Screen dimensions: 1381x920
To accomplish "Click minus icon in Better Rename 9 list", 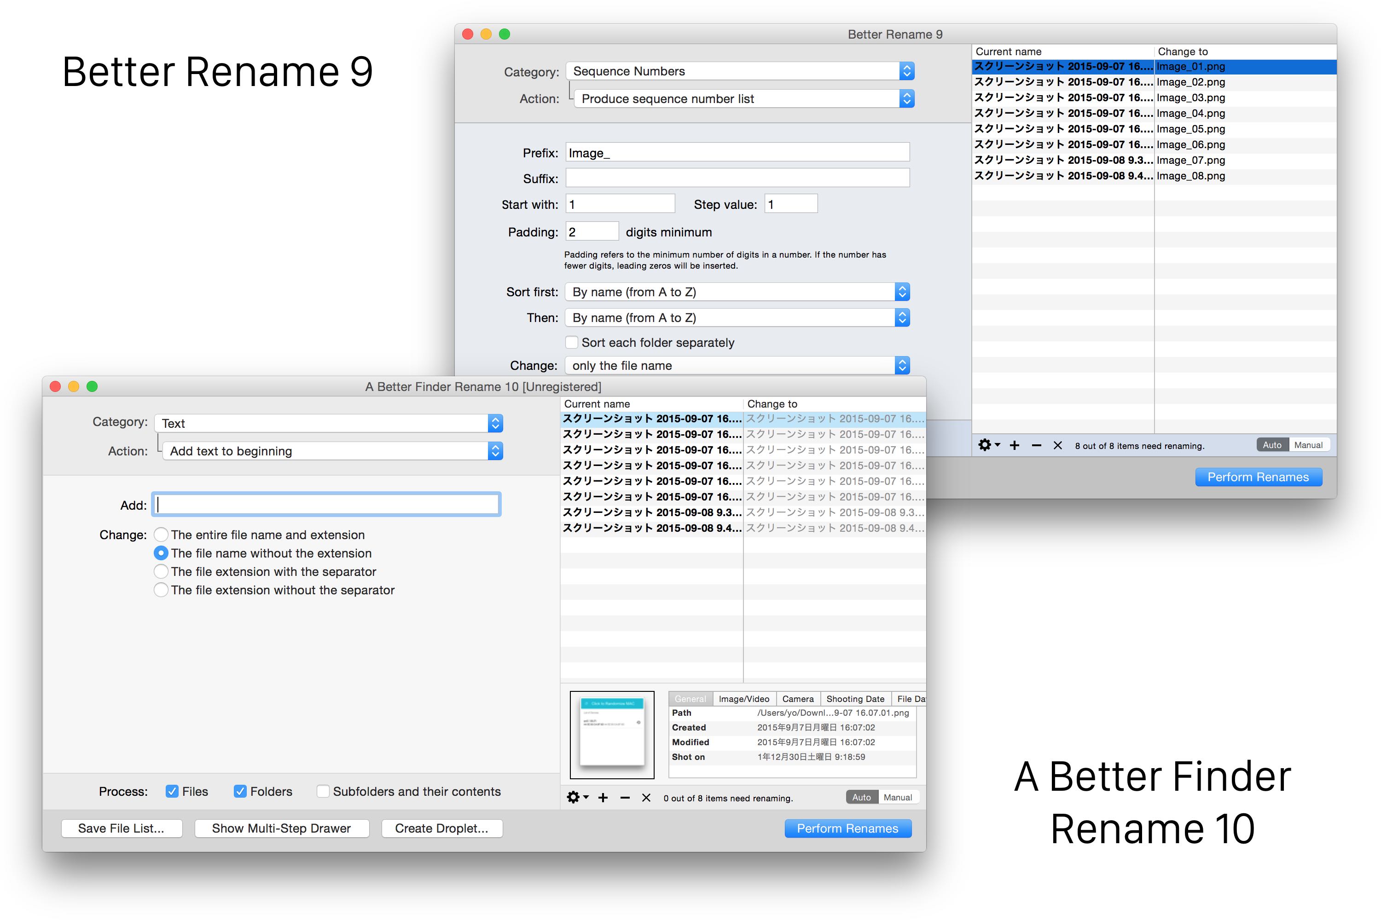I will pyautogui.click(x=1036, y=445).
